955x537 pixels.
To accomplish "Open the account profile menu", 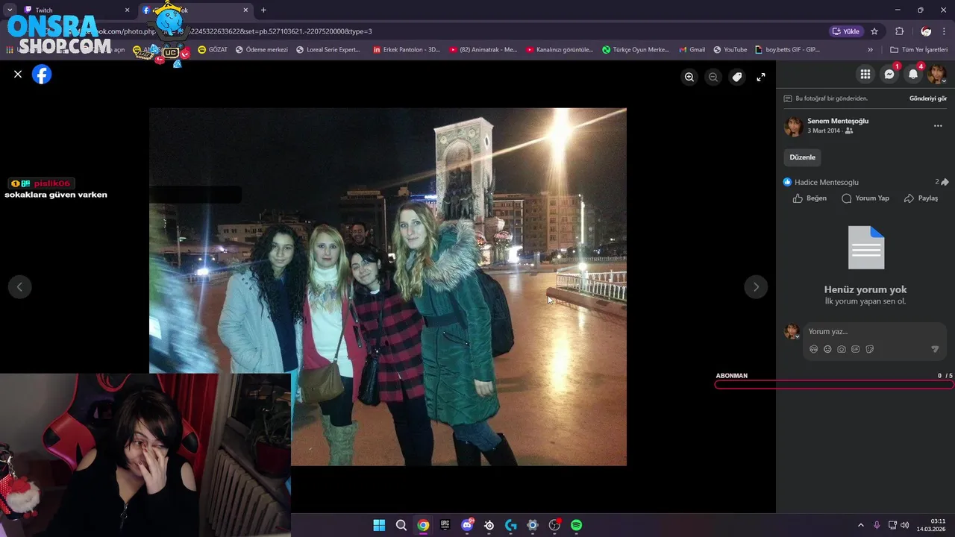I will tap(937, 74).
